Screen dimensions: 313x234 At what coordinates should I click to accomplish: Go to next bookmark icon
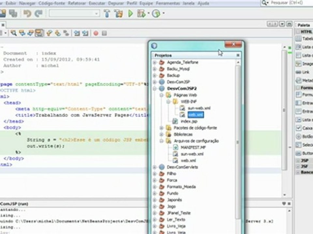58,33
